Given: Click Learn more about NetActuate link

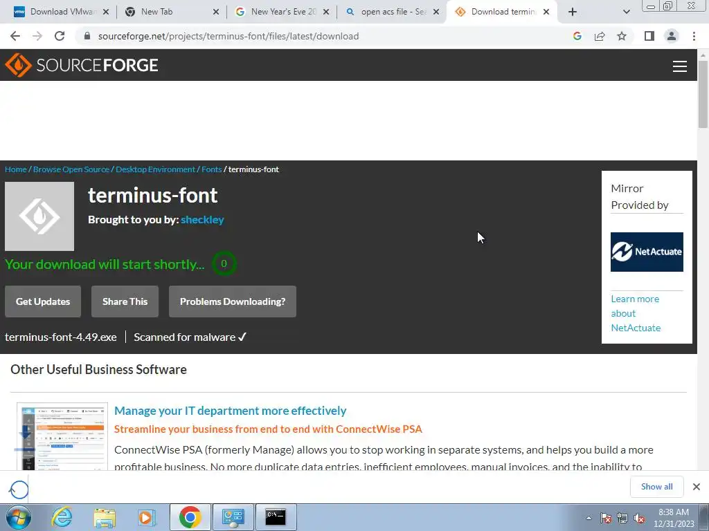Looking at the screenshot, I should 636,313.
